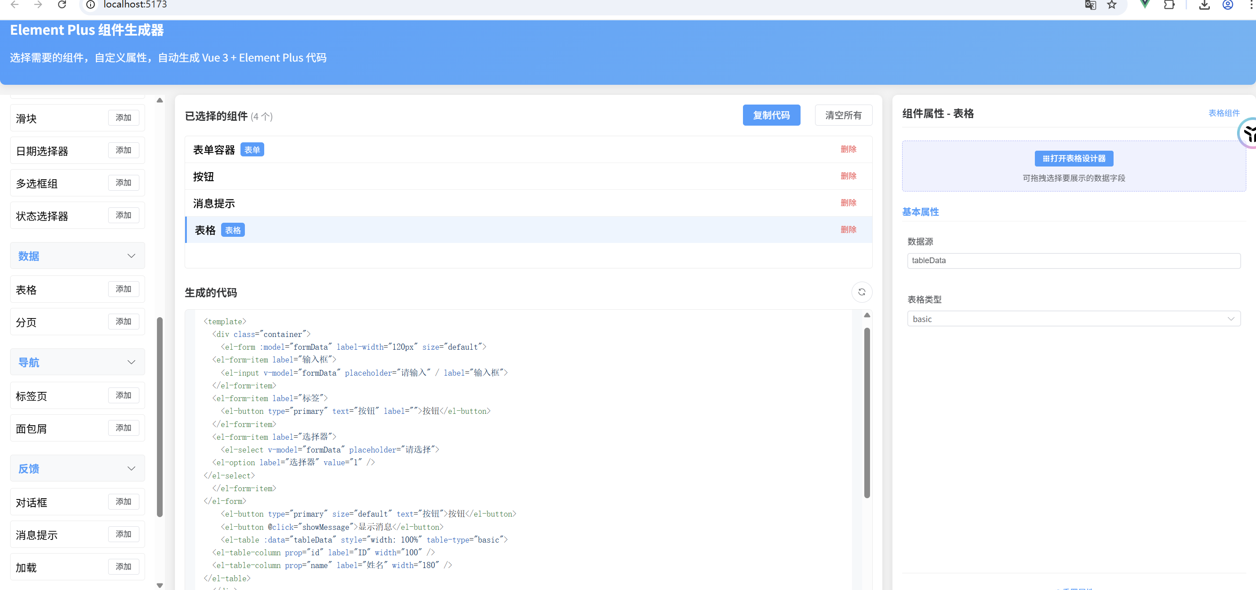
Task: Add the 消息提示 component from sidebar
Action: (124, 534)
